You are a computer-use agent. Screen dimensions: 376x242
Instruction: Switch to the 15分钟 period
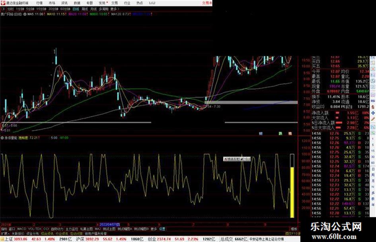coord(41,9)
